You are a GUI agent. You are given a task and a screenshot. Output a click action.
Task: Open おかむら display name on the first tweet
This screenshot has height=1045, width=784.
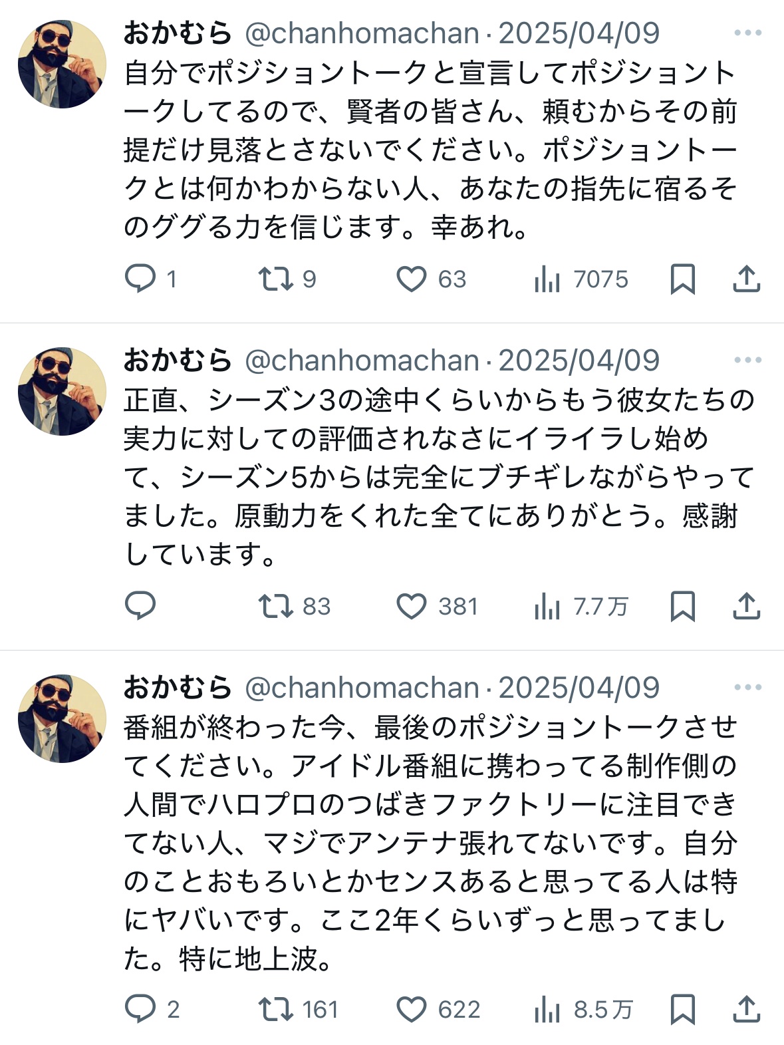(178, 33)
